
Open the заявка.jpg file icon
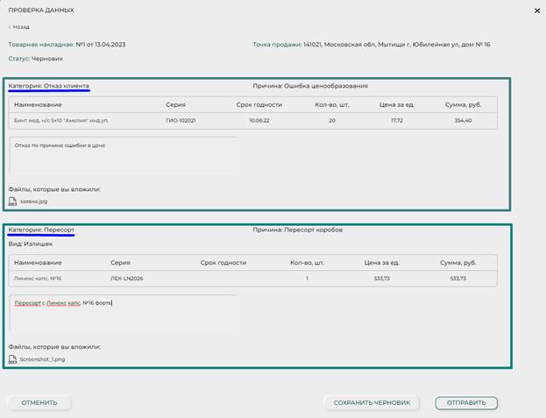[12, 201]
